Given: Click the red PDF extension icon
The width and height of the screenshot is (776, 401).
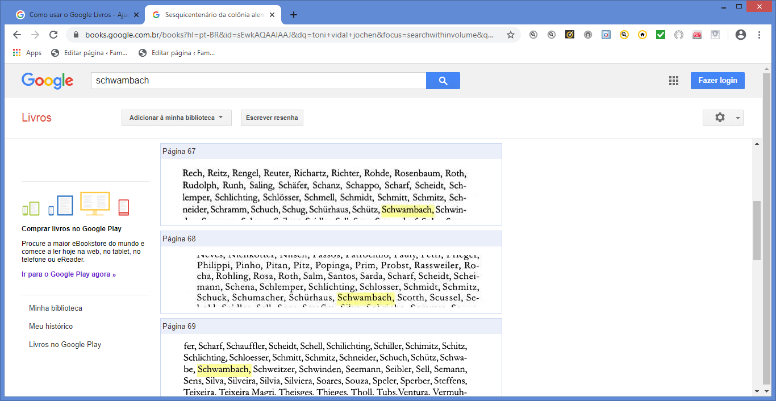Looking at the screenshot, I should click(696, 35).
